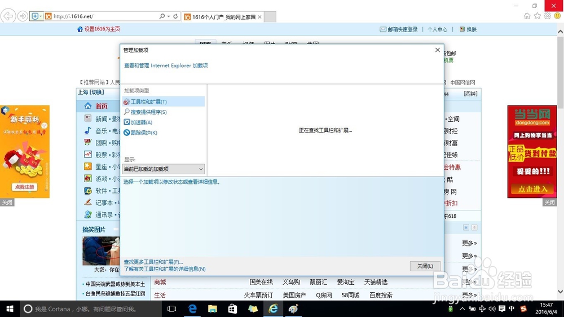Click the search magnifier in address bar
Image resolution: width=564 pixels, height=317 pixels.
tap(162, 16)
